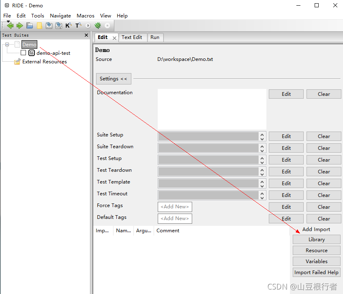This screenshot has width=343, height=294.
Task: Click the Open Test Suite toolbar icon
Action: click(30, 26)
